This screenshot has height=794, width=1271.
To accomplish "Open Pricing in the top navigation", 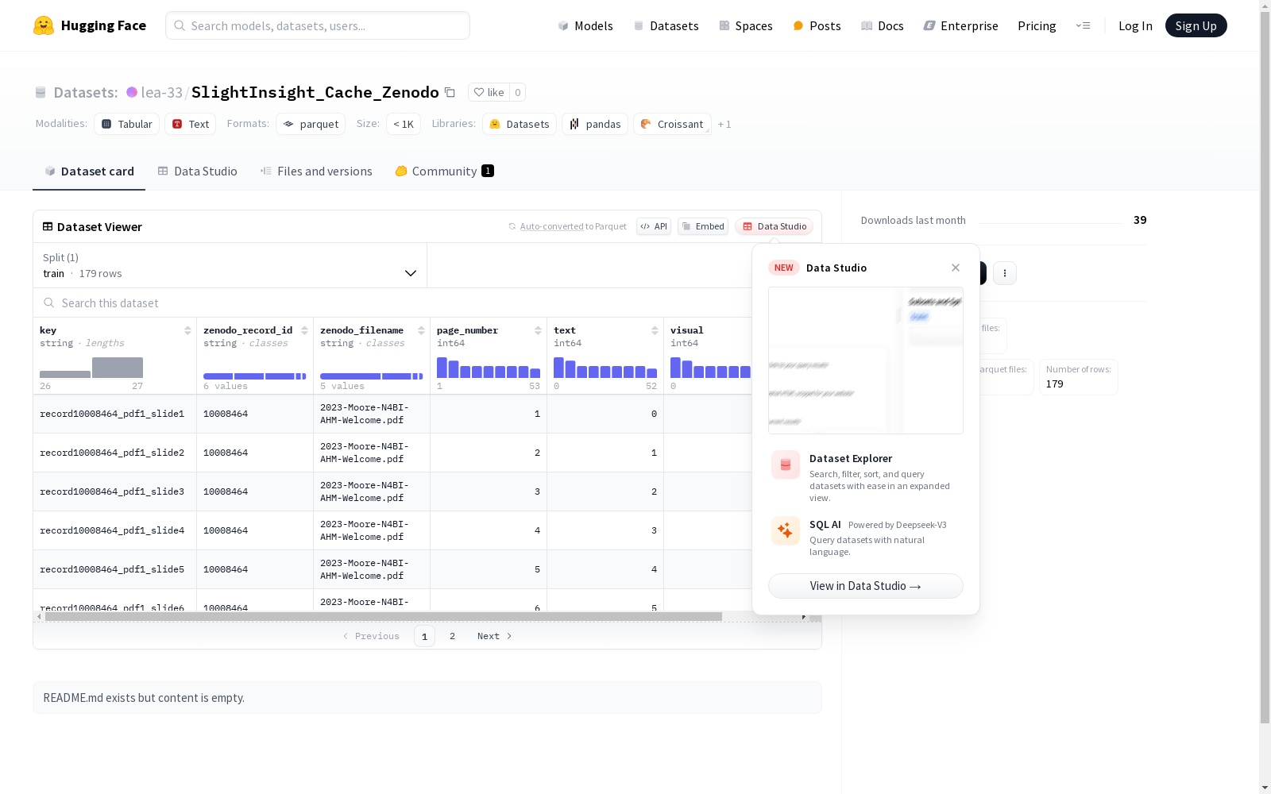I will point(1037,25).
